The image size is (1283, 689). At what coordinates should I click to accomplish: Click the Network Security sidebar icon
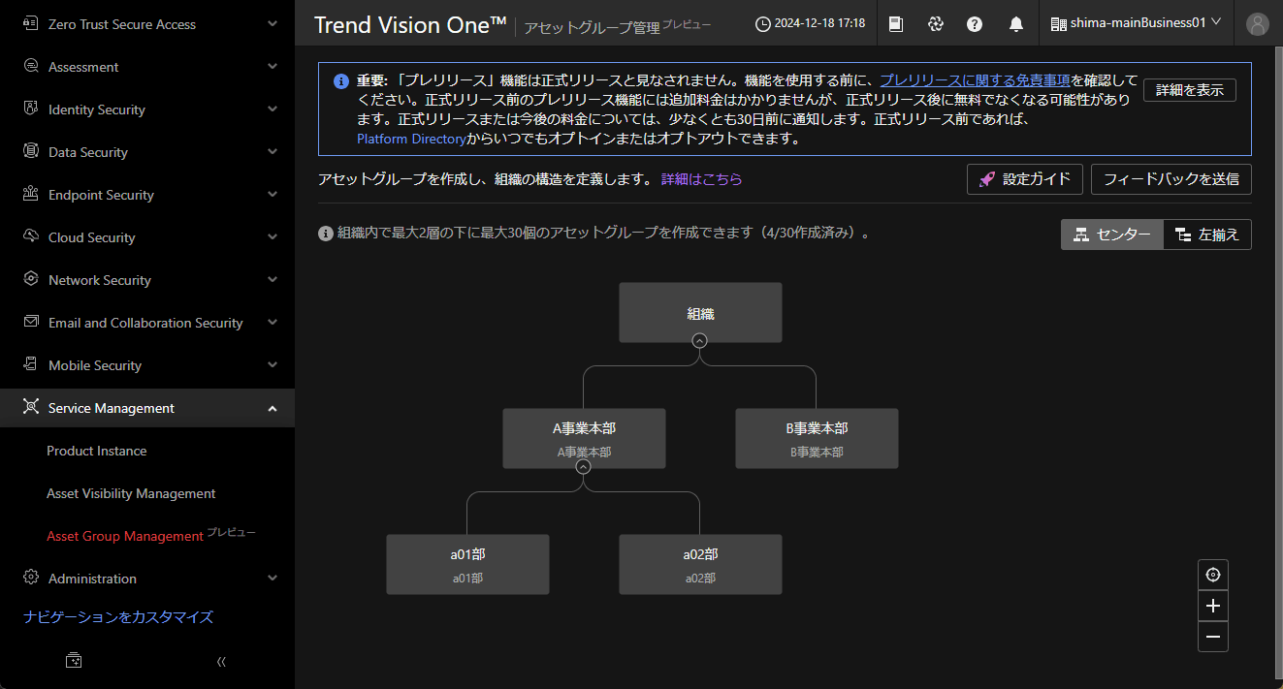31,280
